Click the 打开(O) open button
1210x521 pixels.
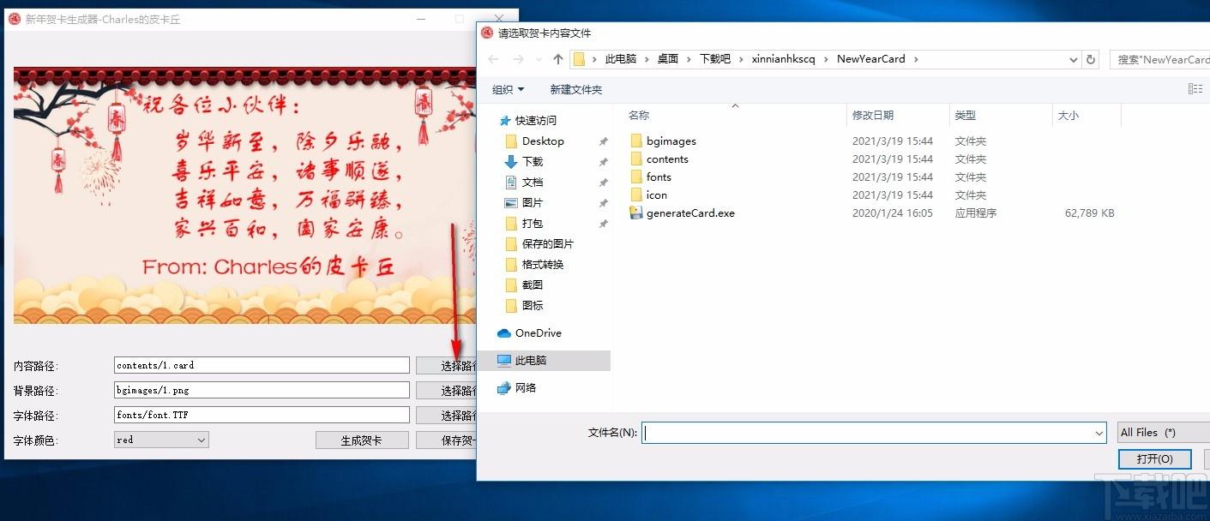[1154, 458]
